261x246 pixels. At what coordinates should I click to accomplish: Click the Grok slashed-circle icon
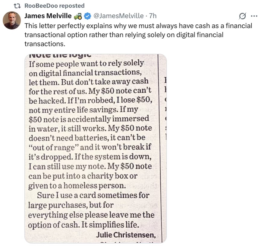click(242, 16)
